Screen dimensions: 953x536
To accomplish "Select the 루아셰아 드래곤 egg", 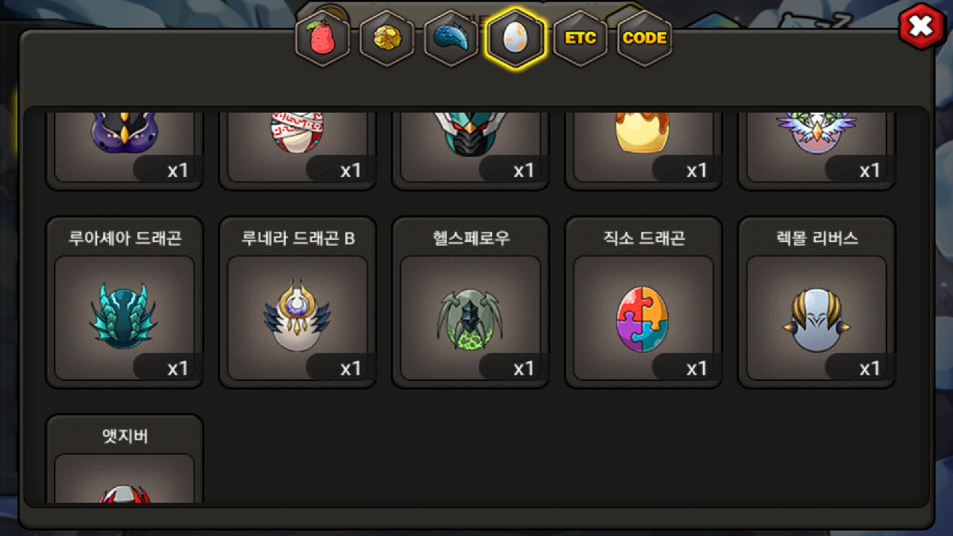I will pyautogui.click(x=125, y=302).
